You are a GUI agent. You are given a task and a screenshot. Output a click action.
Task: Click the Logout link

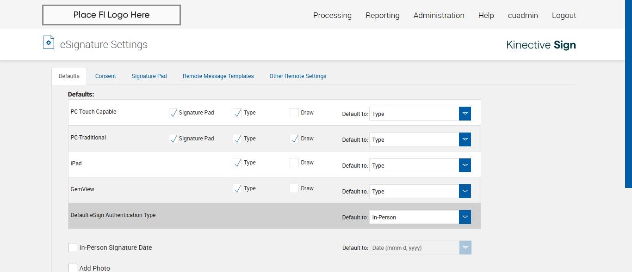tap(564, 15)
